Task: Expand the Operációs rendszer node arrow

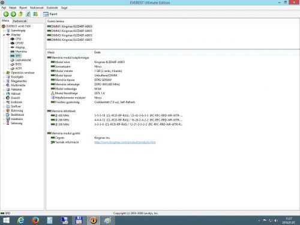Action: pos(4,73)
